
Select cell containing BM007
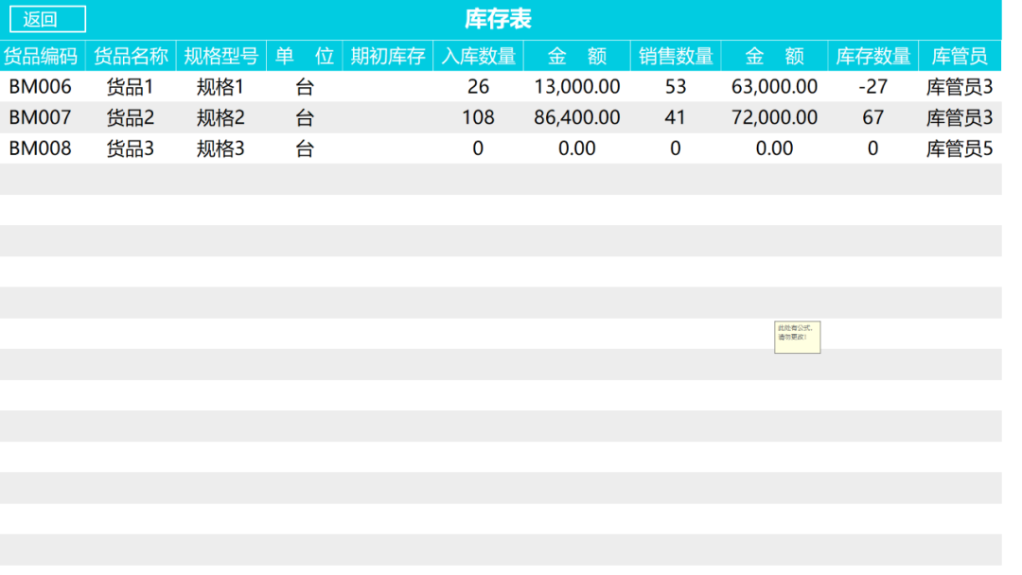[x=41, y=117]
